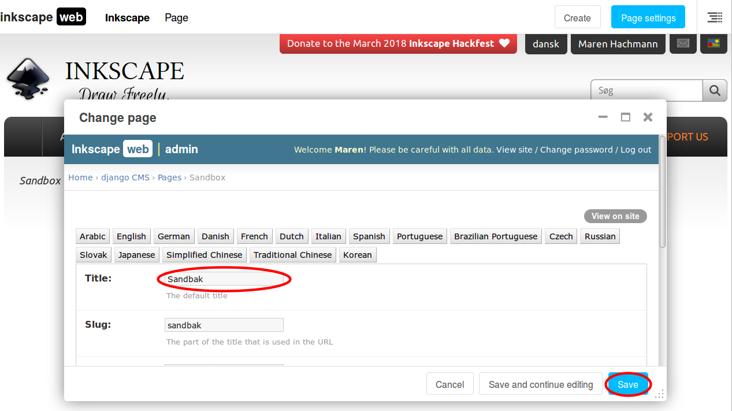The width and height of the screenshot is (732, 411).
Task: Click the Inkscape mountain logo
Action: pyautogui.click(x=25, y=78)
